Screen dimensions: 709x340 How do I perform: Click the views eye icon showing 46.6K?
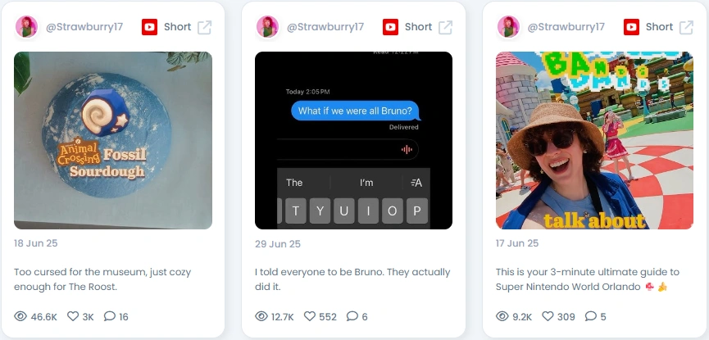[x=20, y=316]
